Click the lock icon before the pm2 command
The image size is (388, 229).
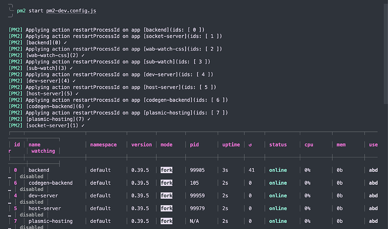point(11,11)
